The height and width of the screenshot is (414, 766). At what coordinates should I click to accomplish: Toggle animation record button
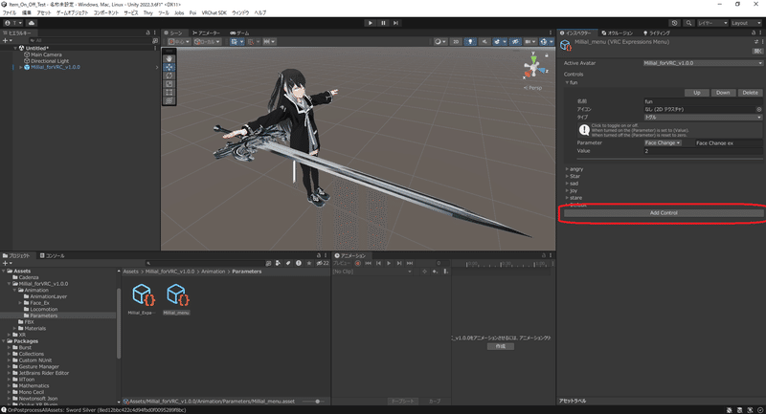357,263
